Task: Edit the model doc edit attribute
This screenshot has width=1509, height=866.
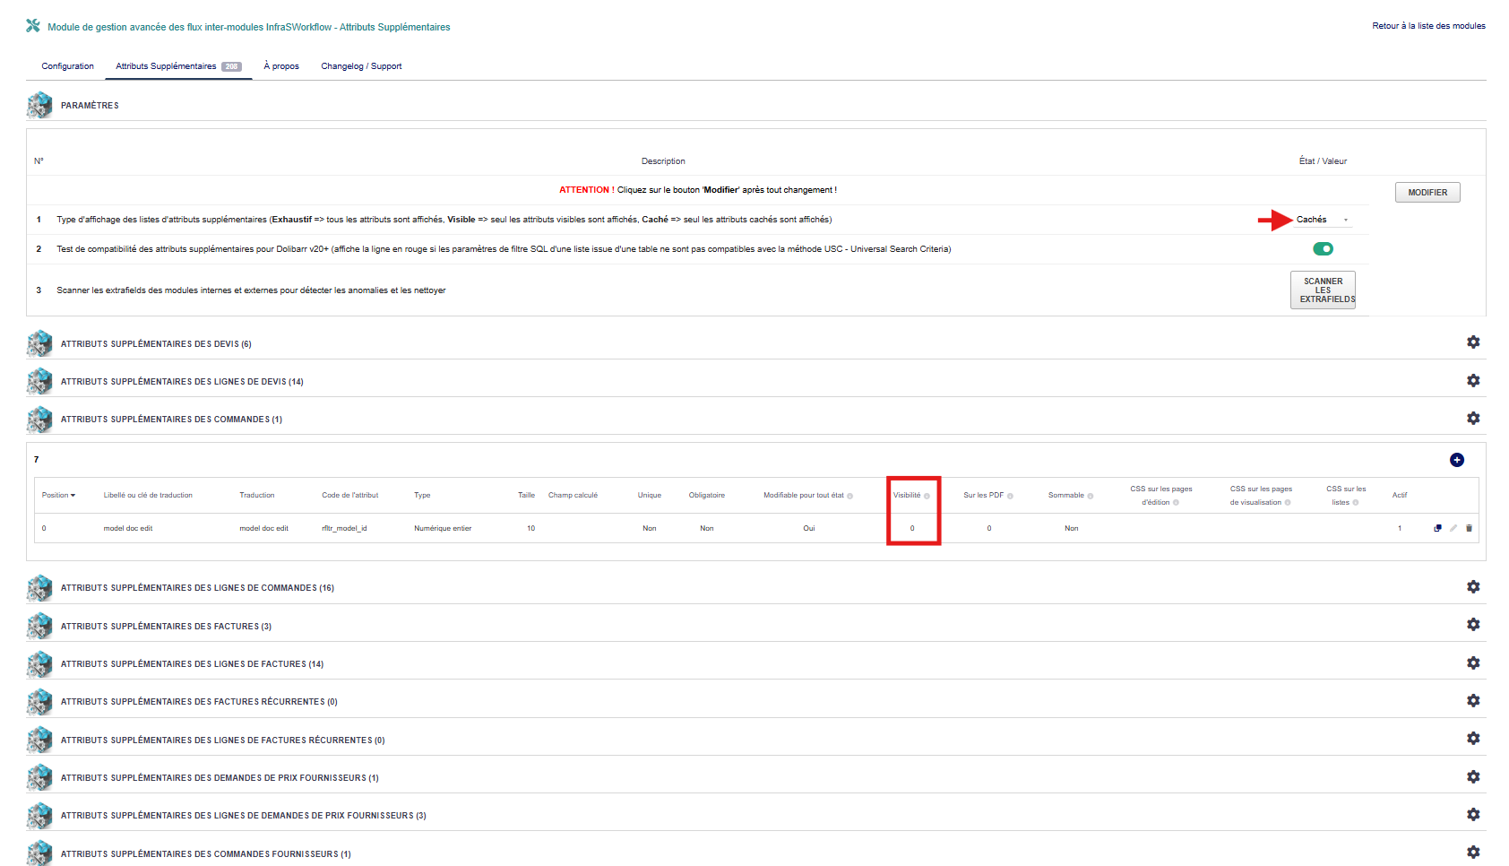Action: pos(1453,528)
